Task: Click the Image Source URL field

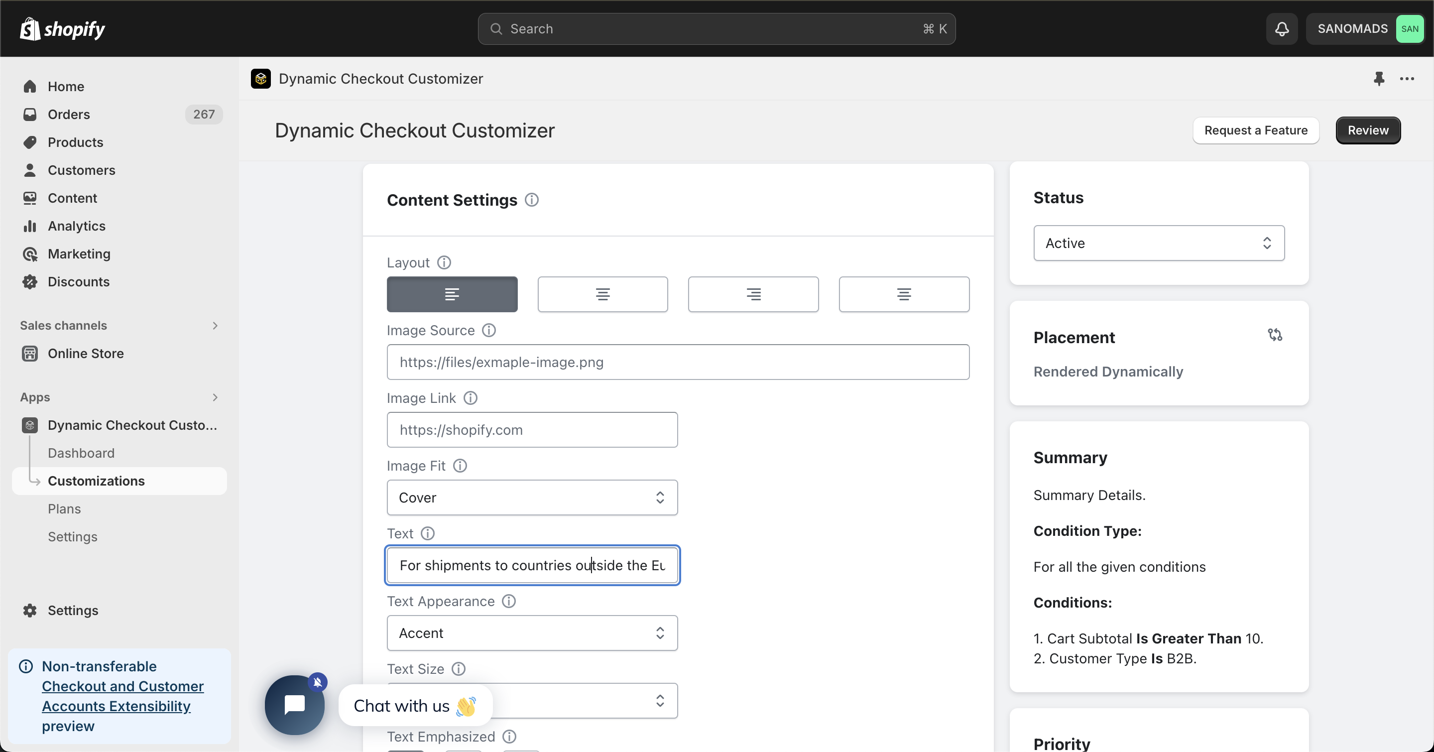Action: click(678, 363)
